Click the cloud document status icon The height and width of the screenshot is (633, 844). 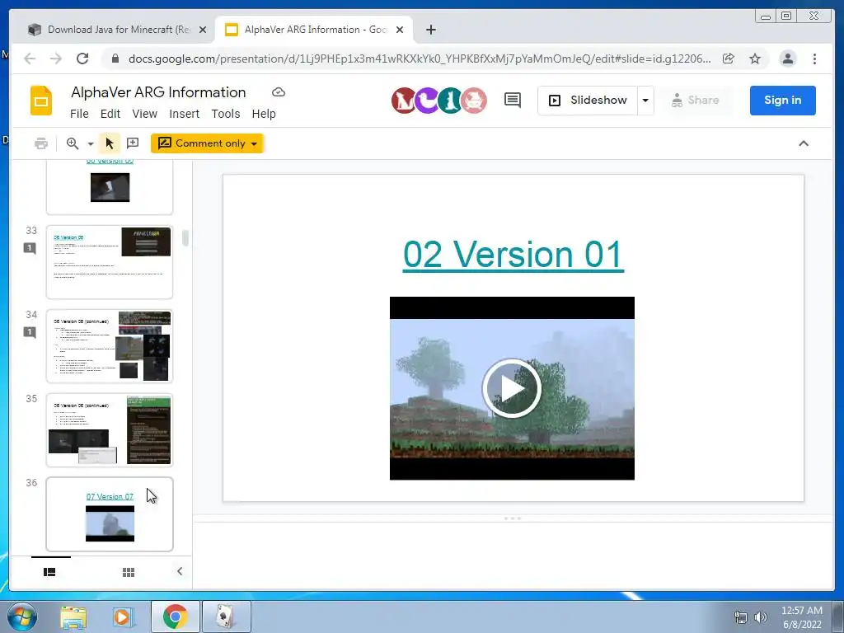point(279,92)
